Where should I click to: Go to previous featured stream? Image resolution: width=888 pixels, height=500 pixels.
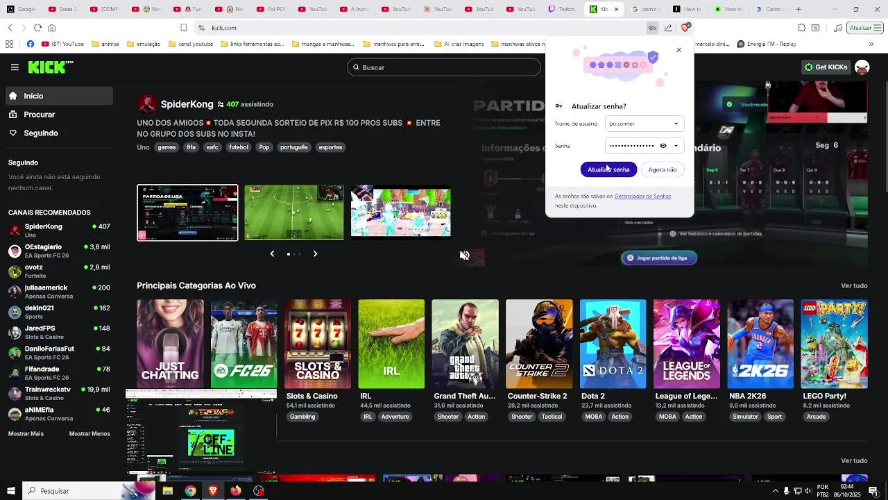(x=272, y=254)
